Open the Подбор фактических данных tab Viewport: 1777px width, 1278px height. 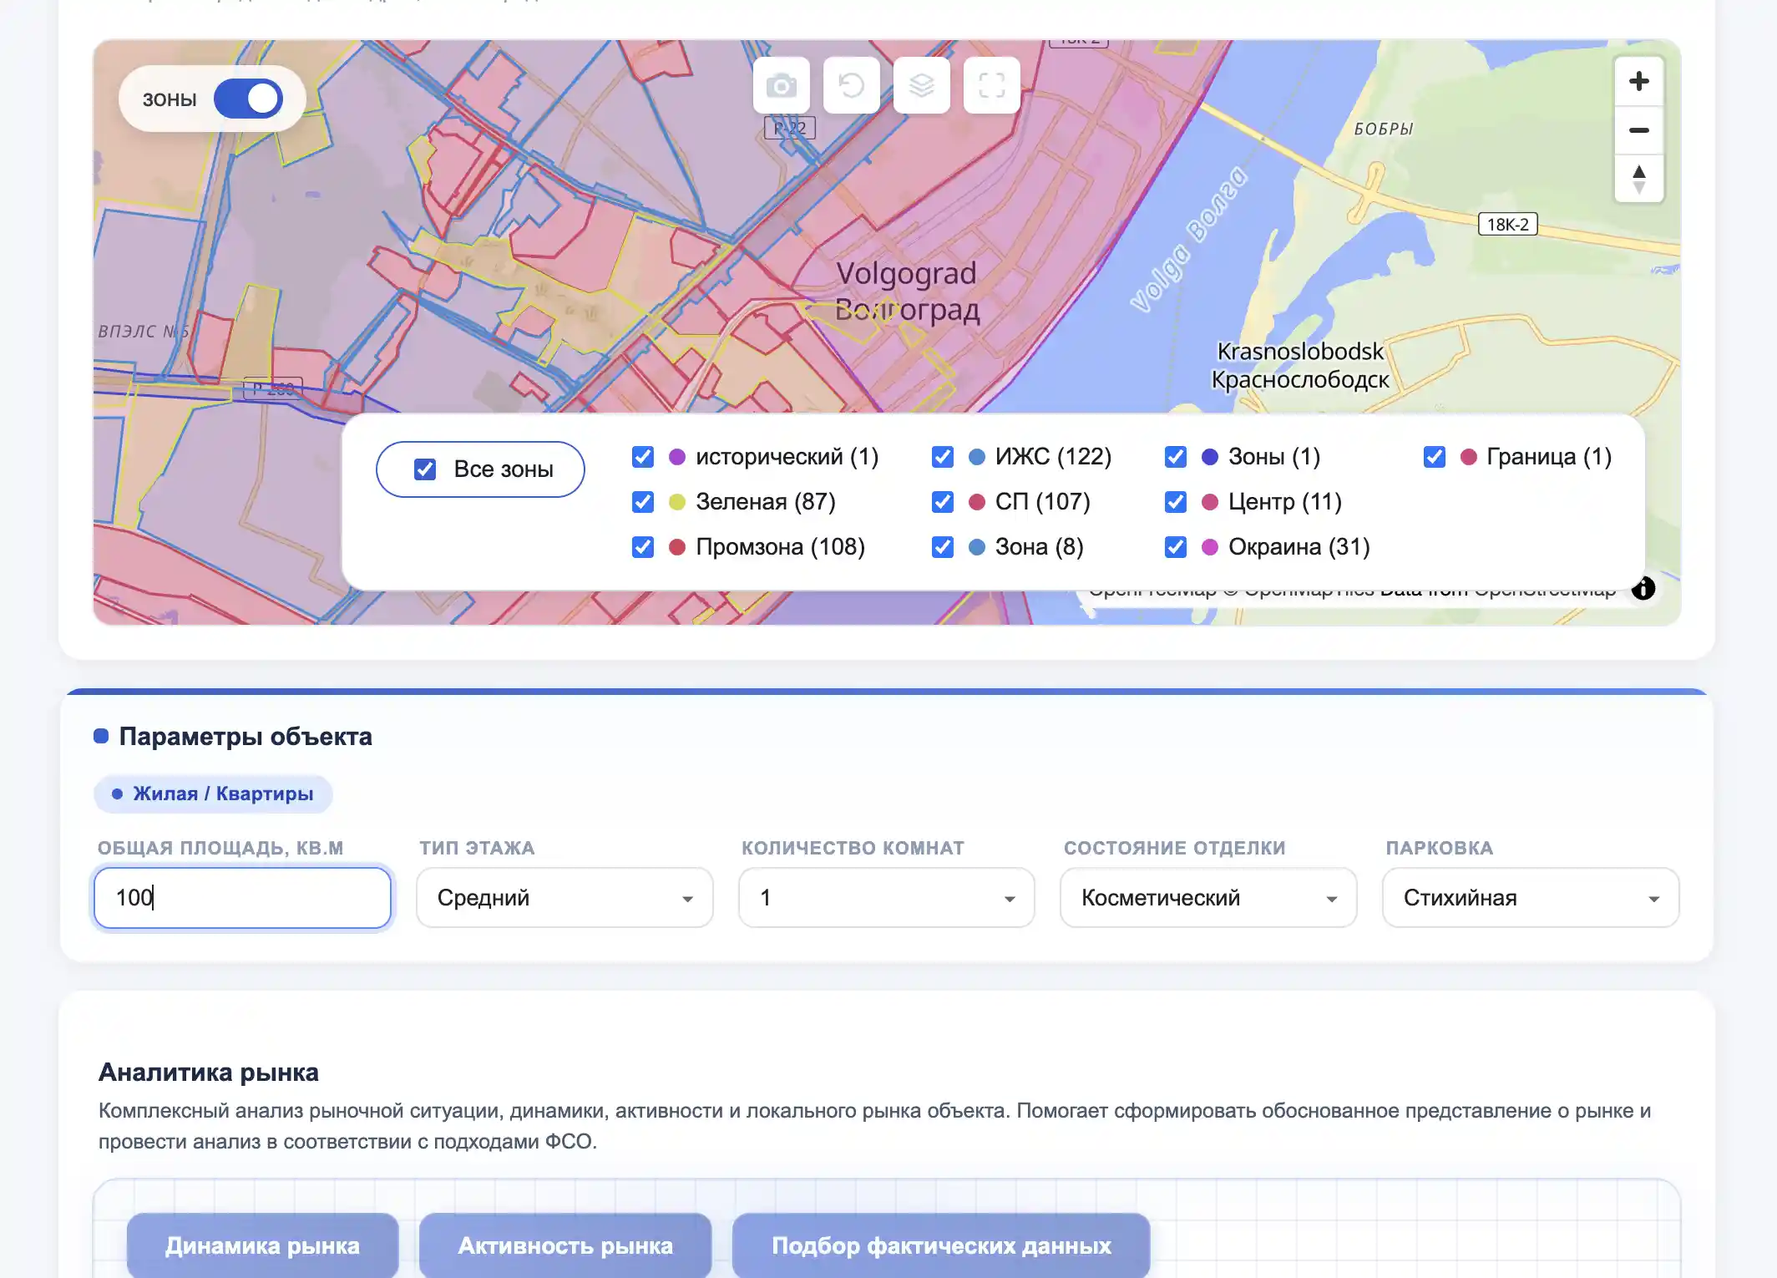(941, 1245)
